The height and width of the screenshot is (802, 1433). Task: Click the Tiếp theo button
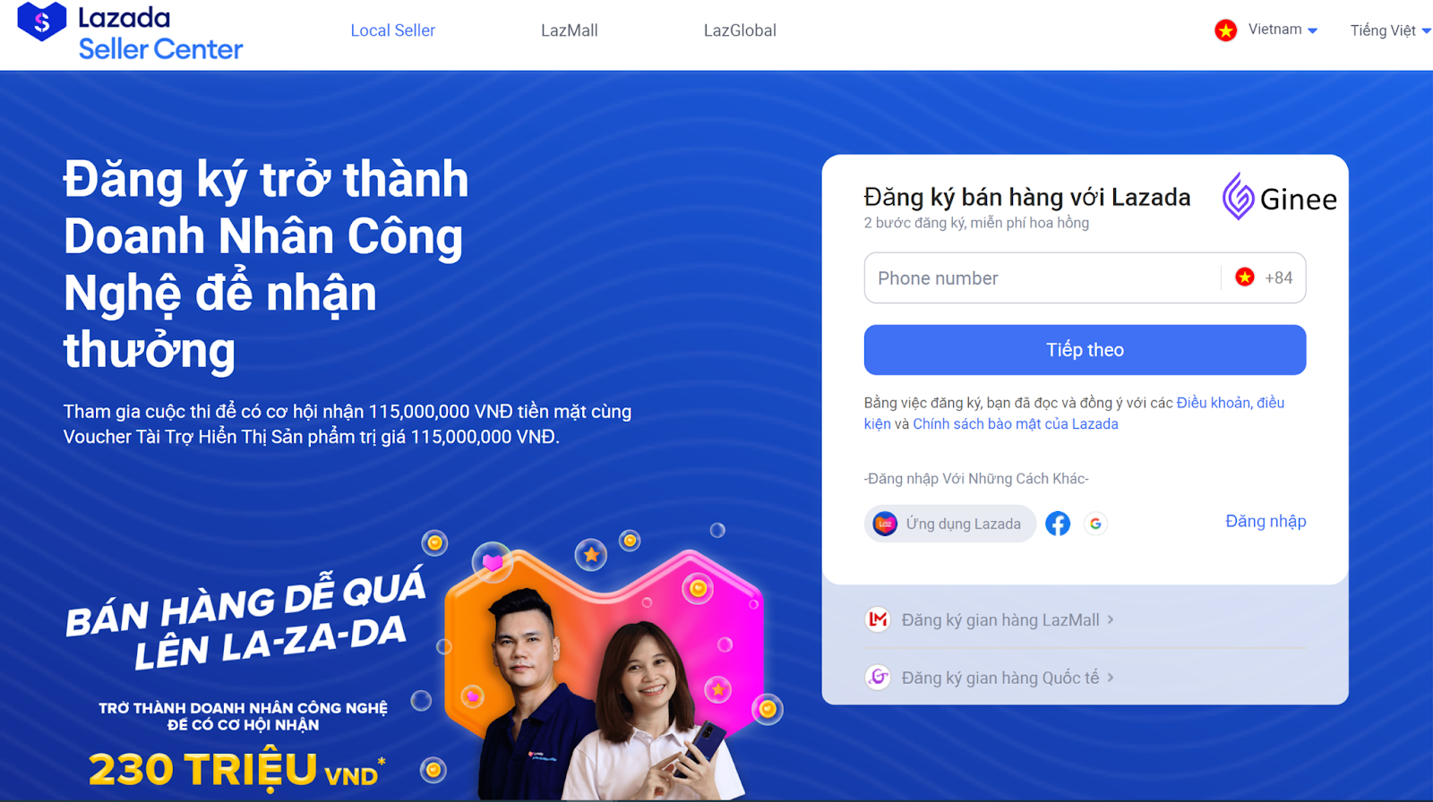1085,350
